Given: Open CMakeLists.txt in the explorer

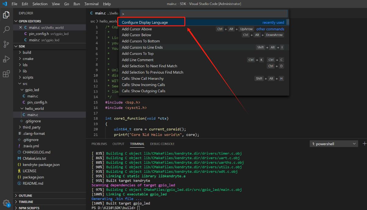Looking at the screenshot, I should [50, 158].
